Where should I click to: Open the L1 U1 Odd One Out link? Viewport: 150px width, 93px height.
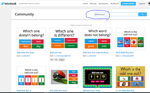pyautogui.click(x=125, y=91)
